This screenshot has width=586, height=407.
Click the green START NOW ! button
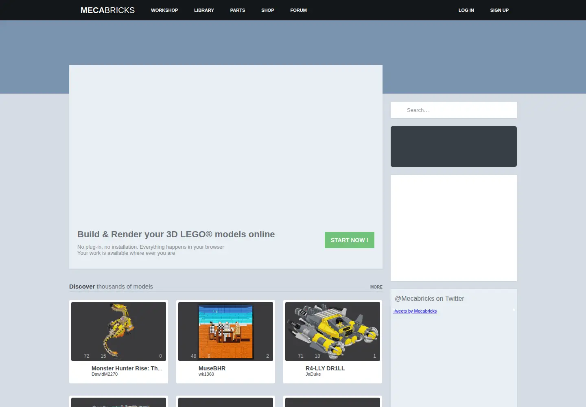(x=350, y=240)
